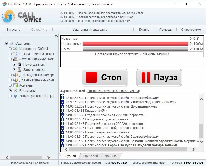Click the gray Всего progress bar

point(135,49)
